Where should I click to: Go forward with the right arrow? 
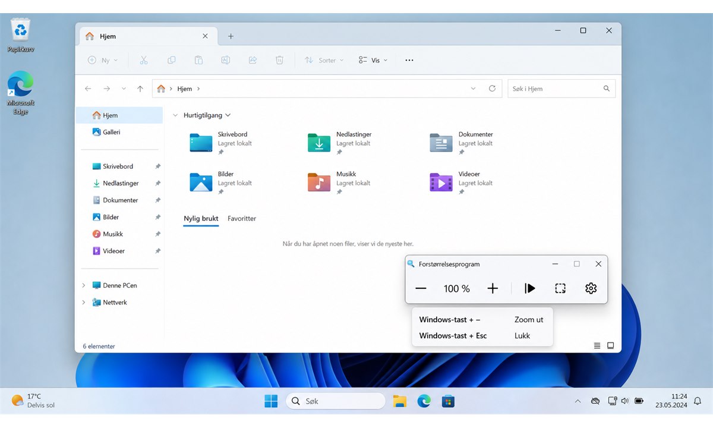pos(106,89)
